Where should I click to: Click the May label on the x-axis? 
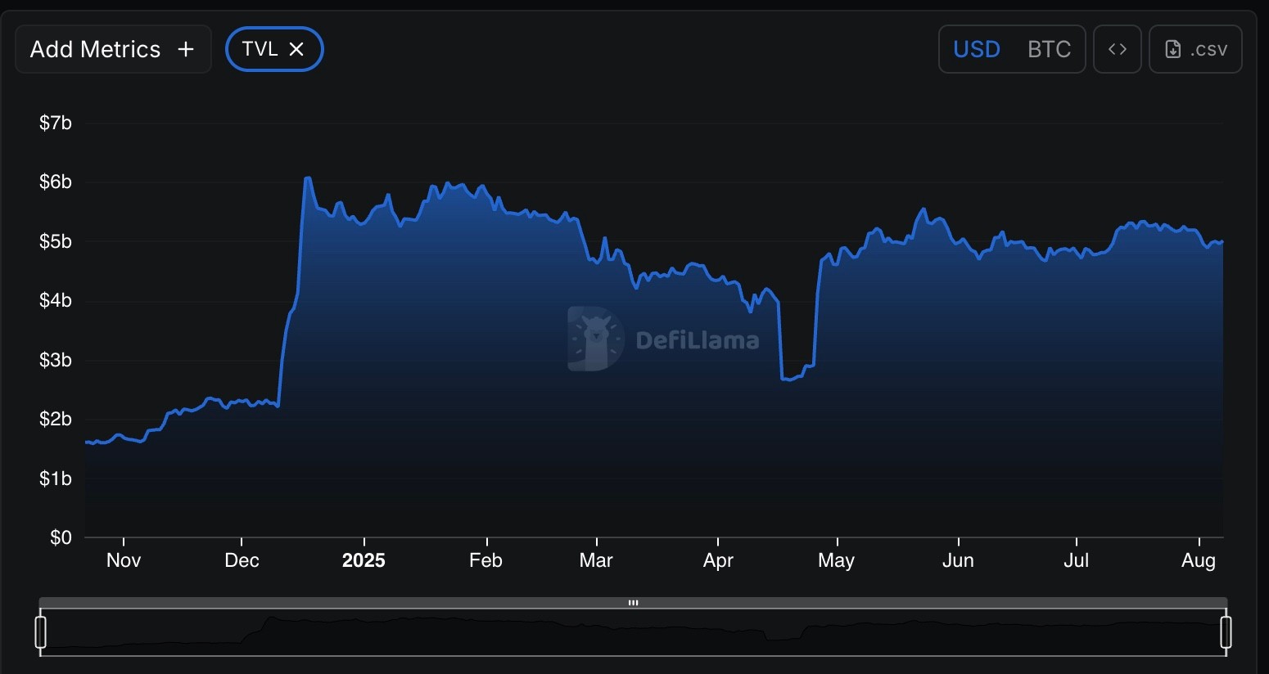click(836, 560)
